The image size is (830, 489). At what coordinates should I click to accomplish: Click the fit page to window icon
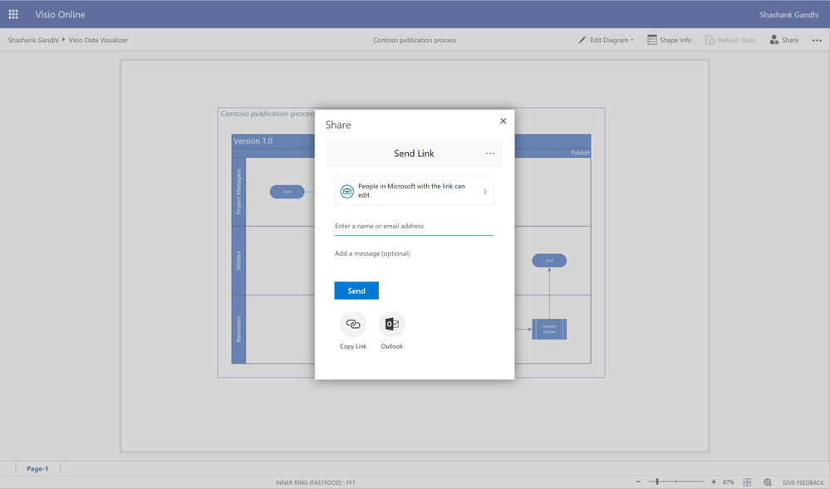pos(747,482)
